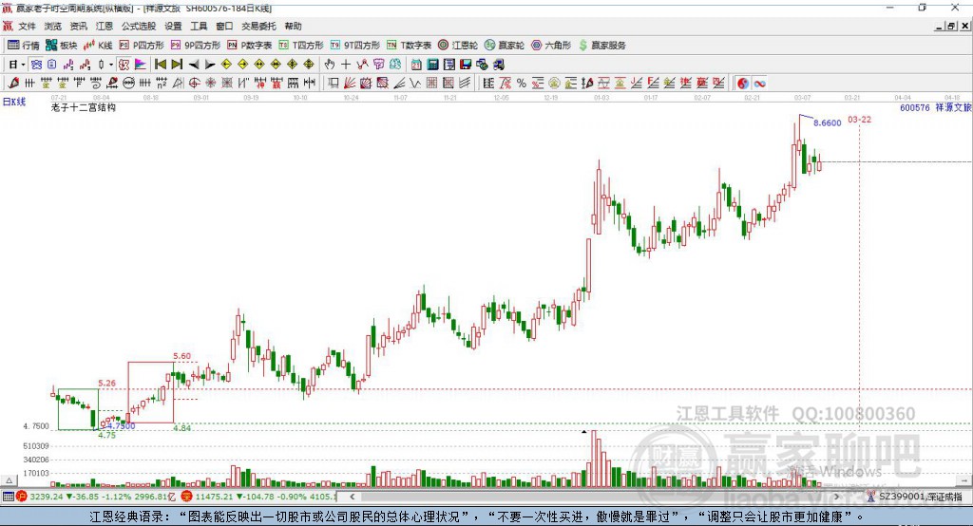Jump to first bar icon
The image size is (973, 526).
[160, 65]
